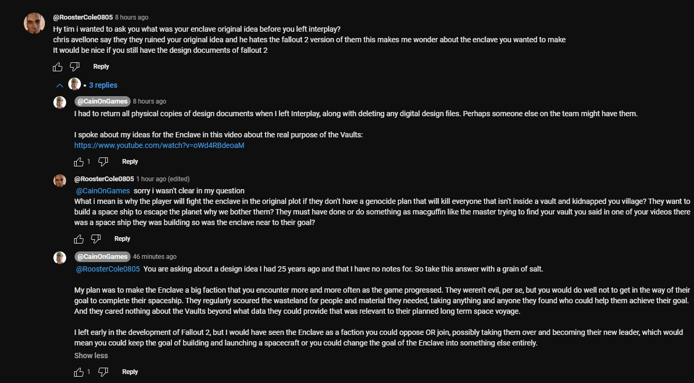
Task: Like CainOnGames reply about design documents
Action: pyautogui.click(x=79, y=162)
